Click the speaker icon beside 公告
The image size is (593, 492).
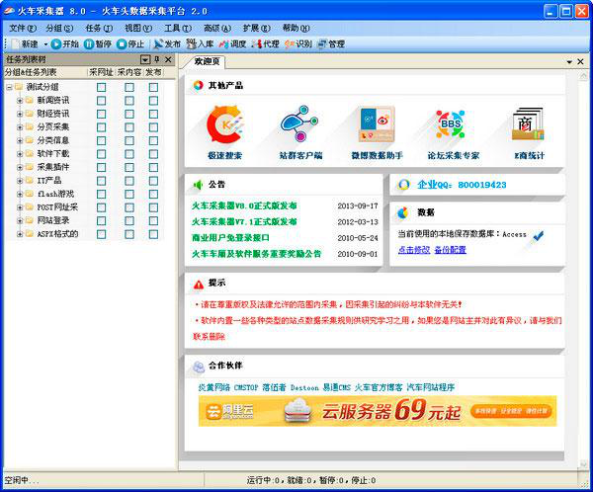tap(199, 185)
